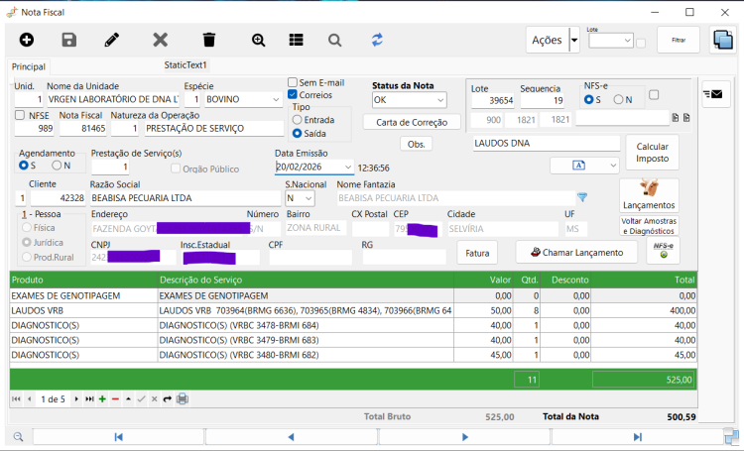Delete record using trash can icon
The height and width of the screenshot is (451, 744).
click(x=208, y=40)
